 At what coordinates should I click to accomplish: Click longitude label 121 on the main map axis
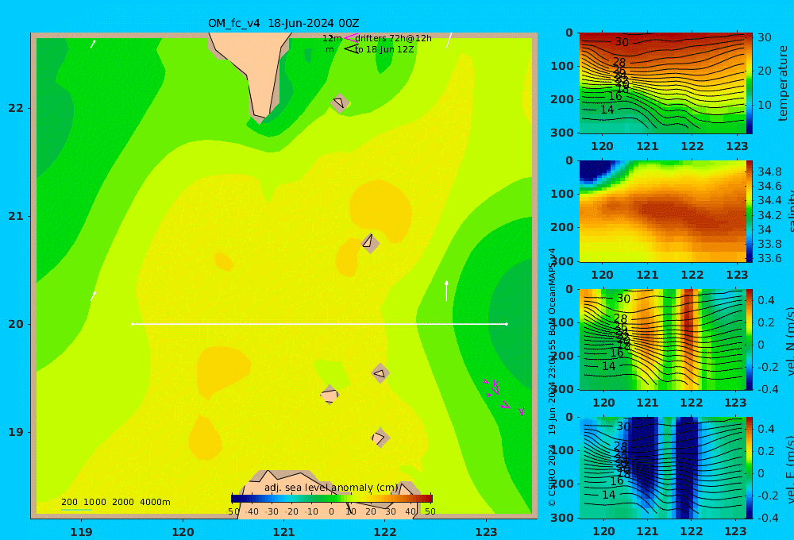coord(283,532)
